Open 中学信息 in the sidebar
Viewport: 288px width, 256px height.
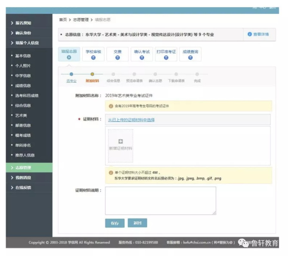click(23, 76)
